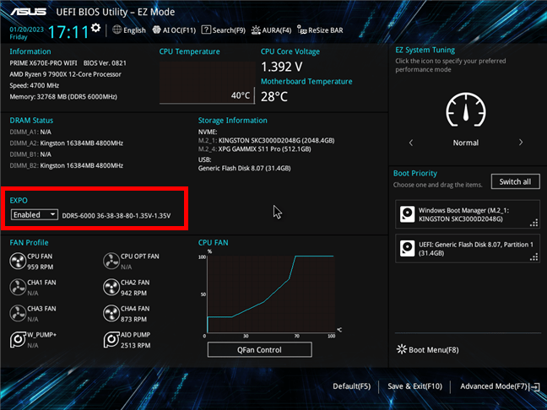Click the CPU FAN icon in Fan Profile
The image size is (547, 410).
[x=18, y=262]
